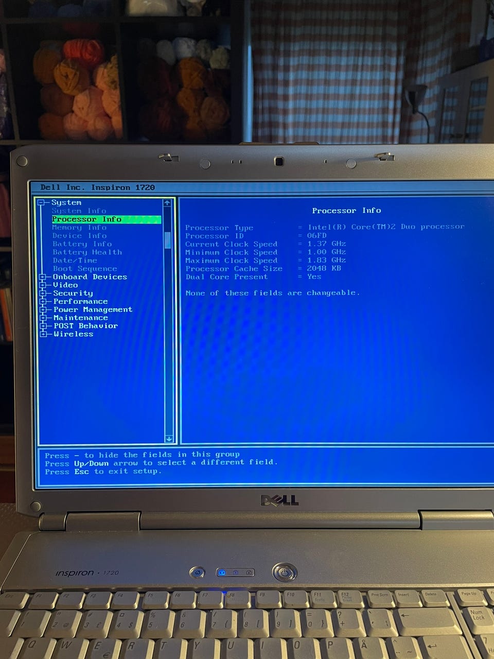The height and width of the screenshot is (659, 494).
Task: Click the Minimum Clock Speed 1.00 GHz value
Action: tap(326, 252)
